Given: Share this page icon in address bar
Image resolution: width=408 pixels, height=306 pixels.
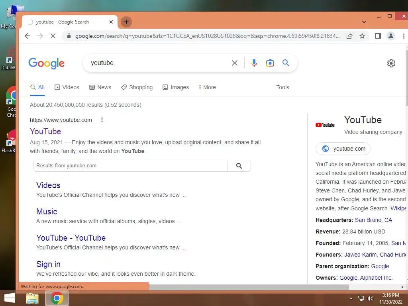Looking at the screenshot, I should click(x=349, y=36).
